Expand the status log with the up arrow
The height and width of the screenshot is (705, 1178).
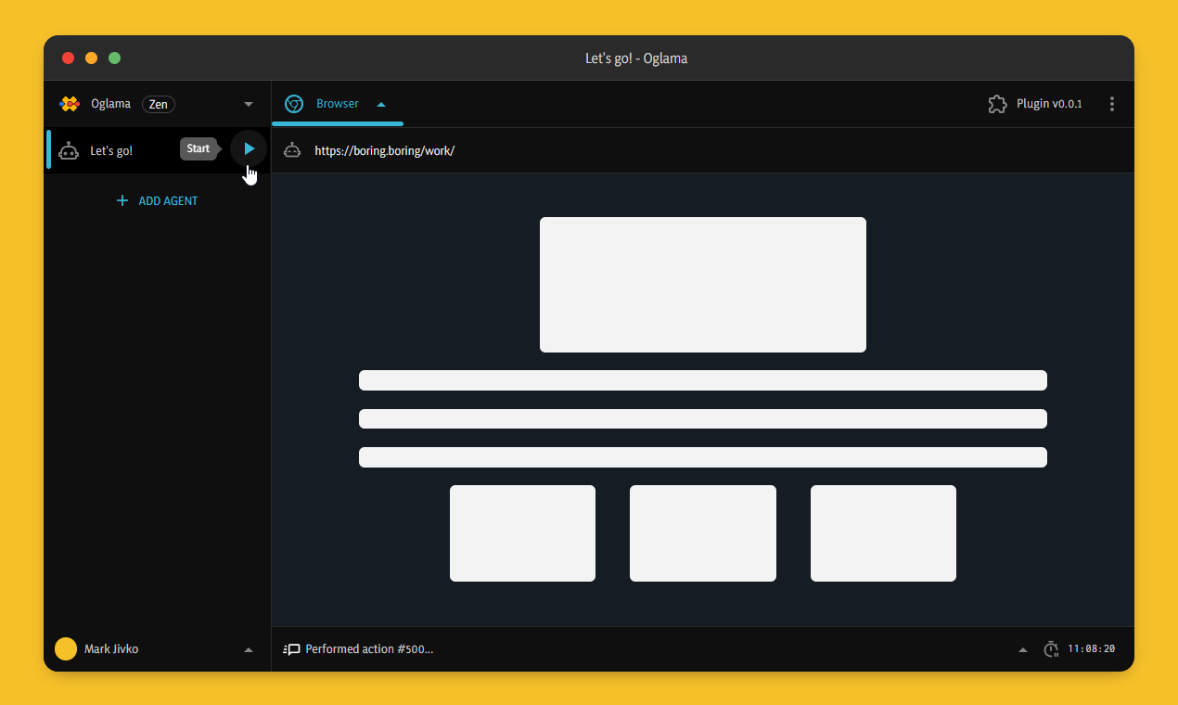1023,648
